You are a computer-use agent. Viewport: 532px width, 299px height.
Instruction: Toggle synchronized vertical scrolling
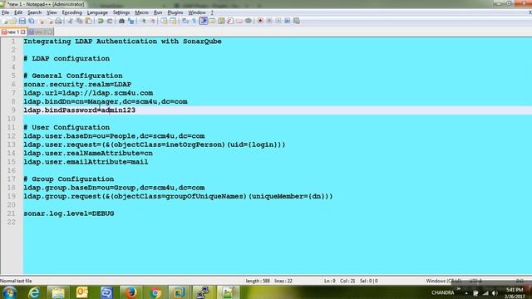coord(165,21)
